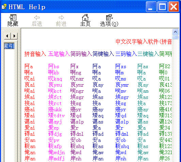Click the Forward (前进) arrow icon
This screenshot has height=162, width=181.
[x=61, y=18]
